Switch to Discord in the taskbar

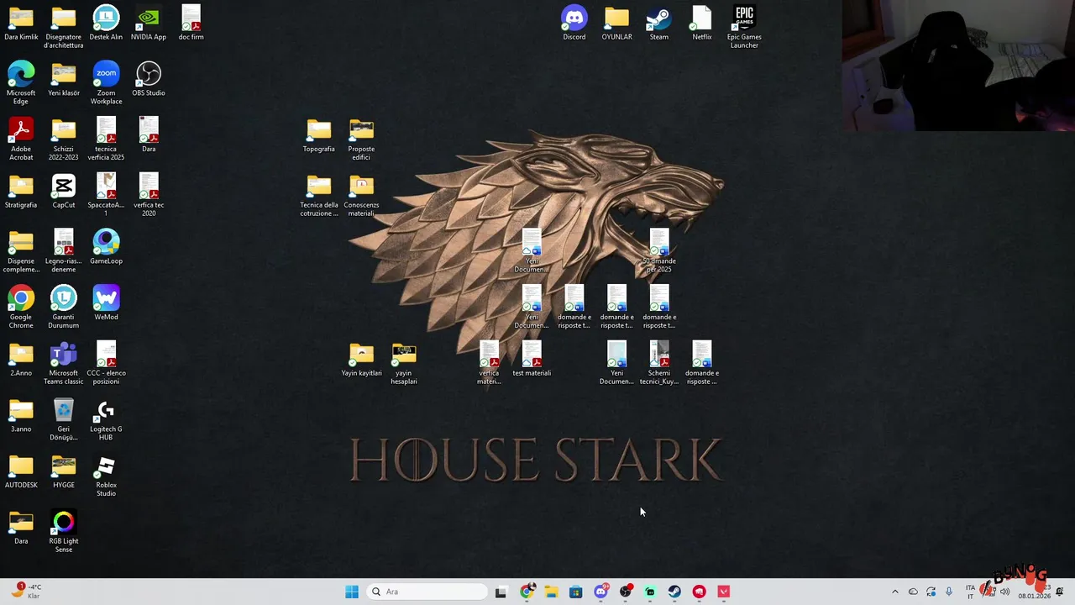[x=601, y=592]
